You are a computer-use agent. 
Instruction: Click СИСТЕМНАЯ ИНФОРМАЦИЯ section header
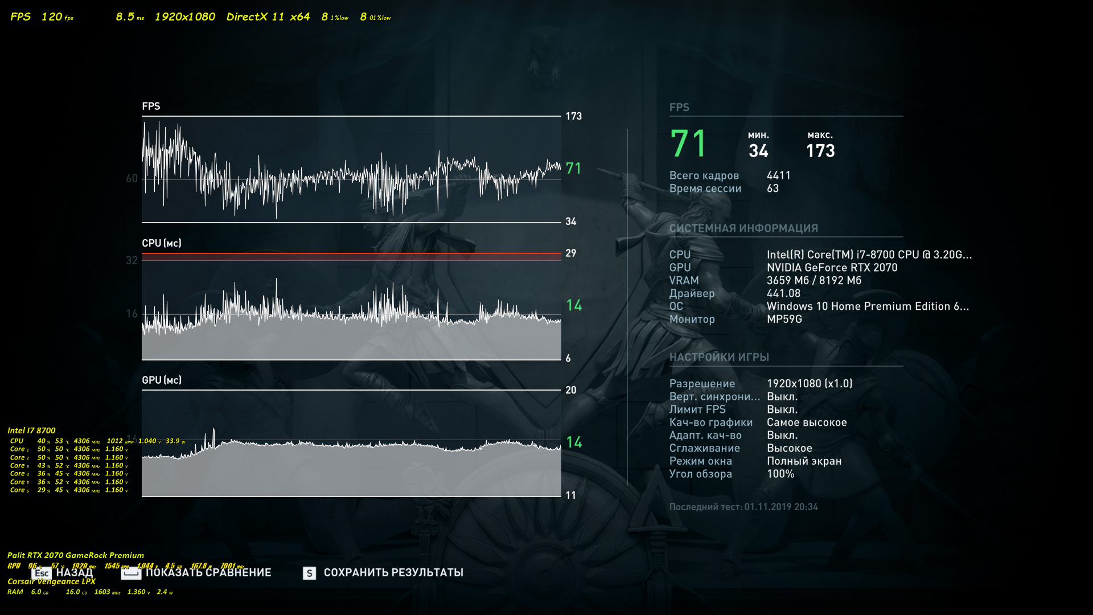[x=743, y=228]
